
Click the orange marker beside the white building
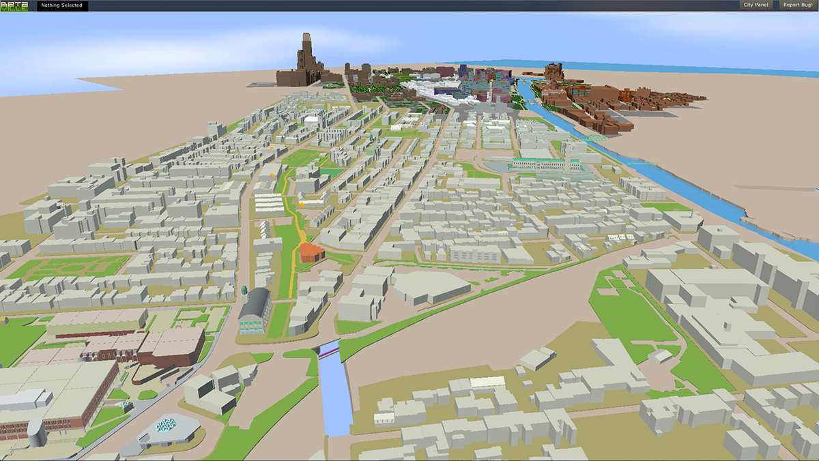coord(302,203)
